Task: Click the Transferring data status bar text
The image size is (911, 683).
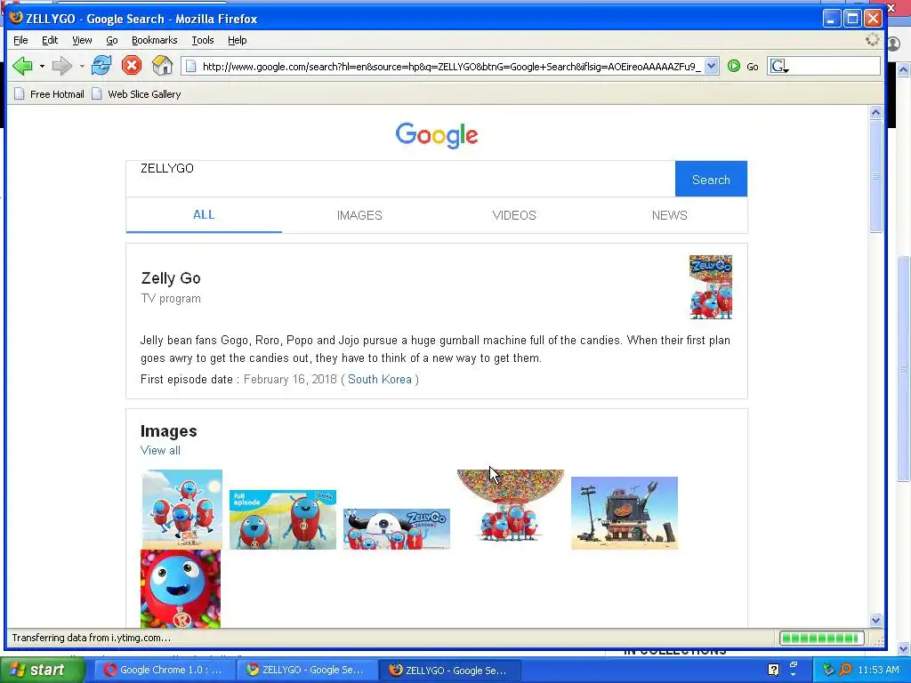Action: point(92,638)
